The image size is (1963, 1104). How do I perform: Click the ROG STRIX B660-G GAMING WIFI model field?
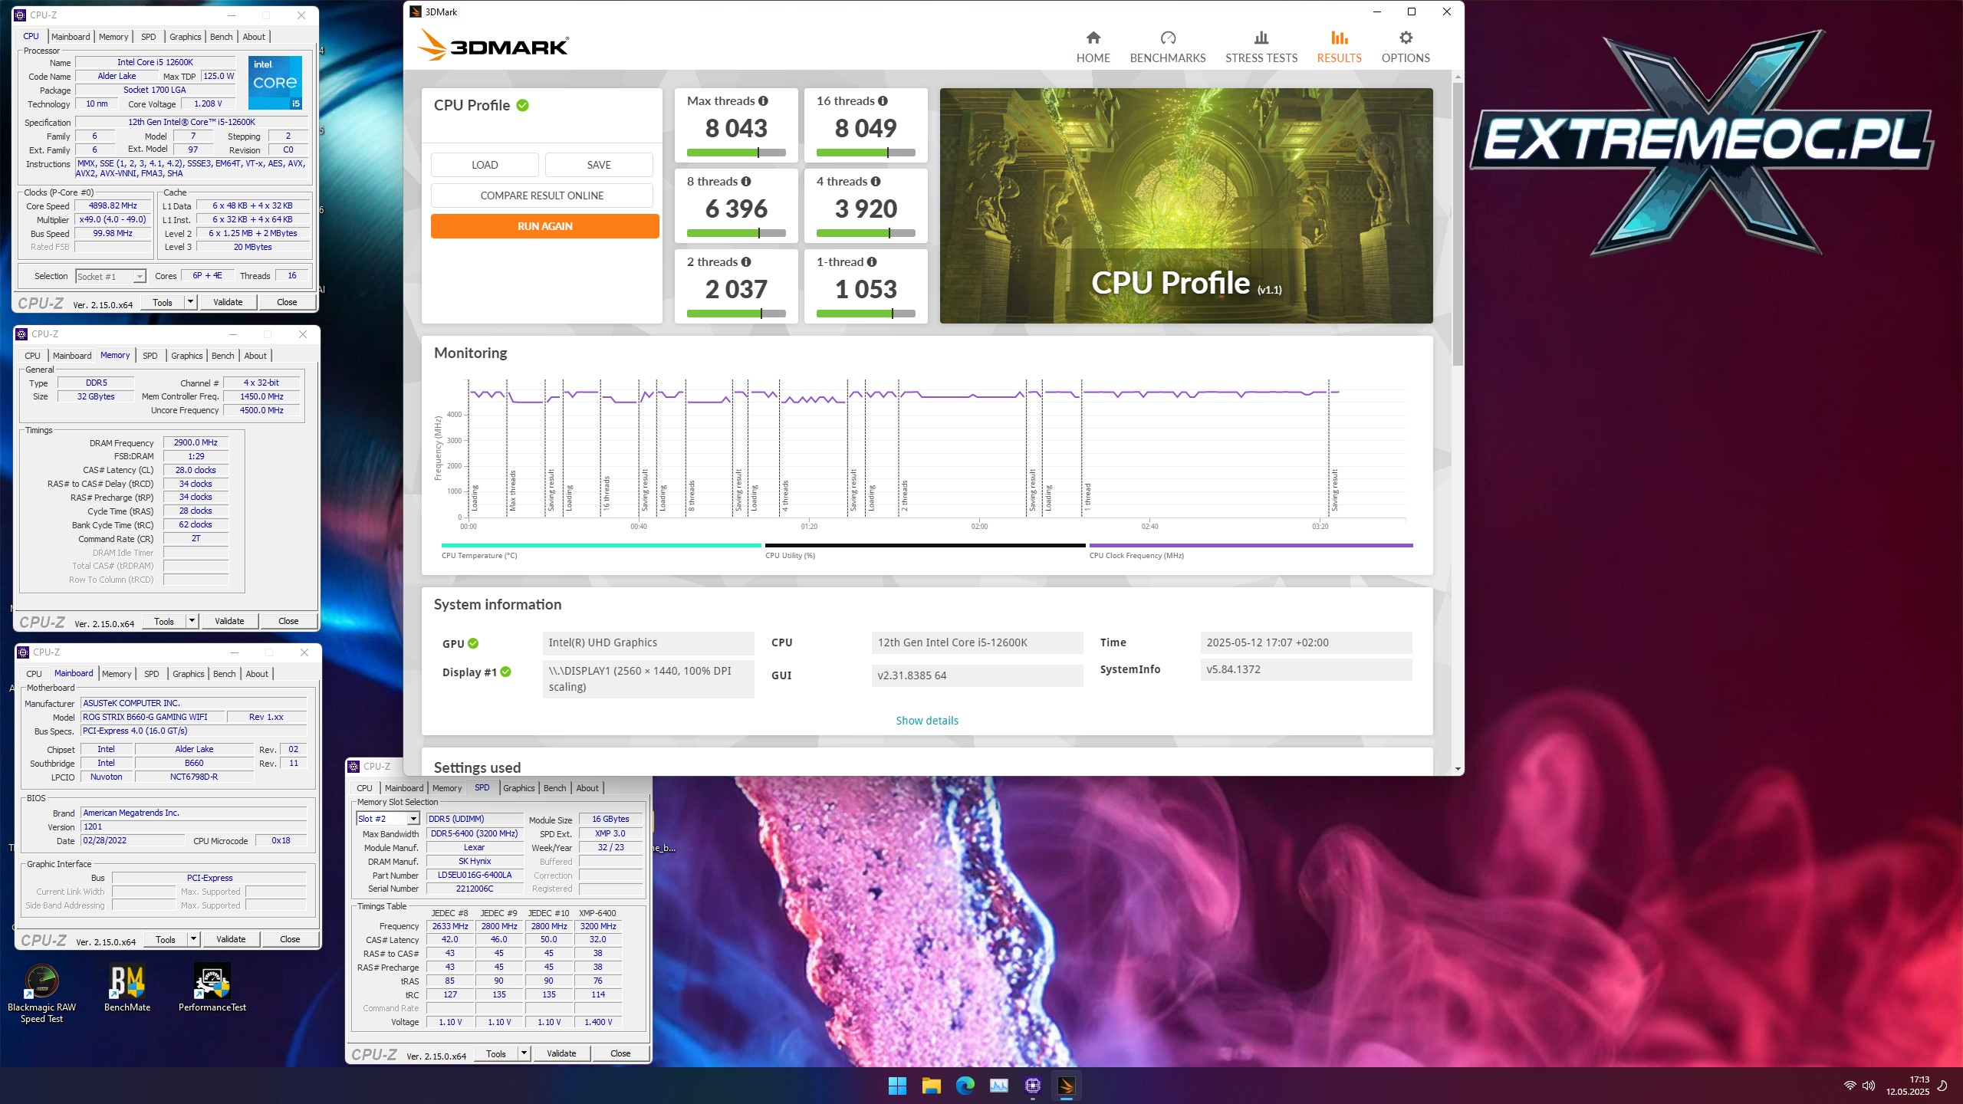[153, 718]
